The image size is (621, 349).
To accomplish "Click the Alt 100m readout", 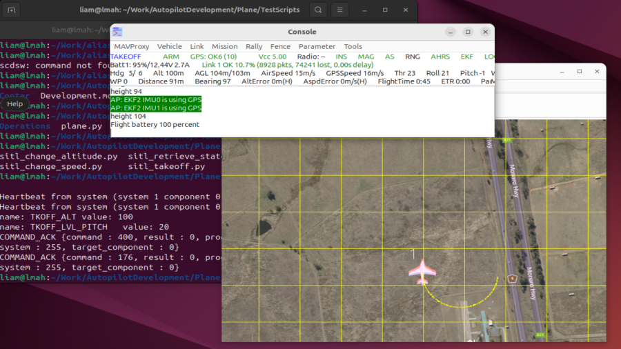I will [x=168, y=73].
